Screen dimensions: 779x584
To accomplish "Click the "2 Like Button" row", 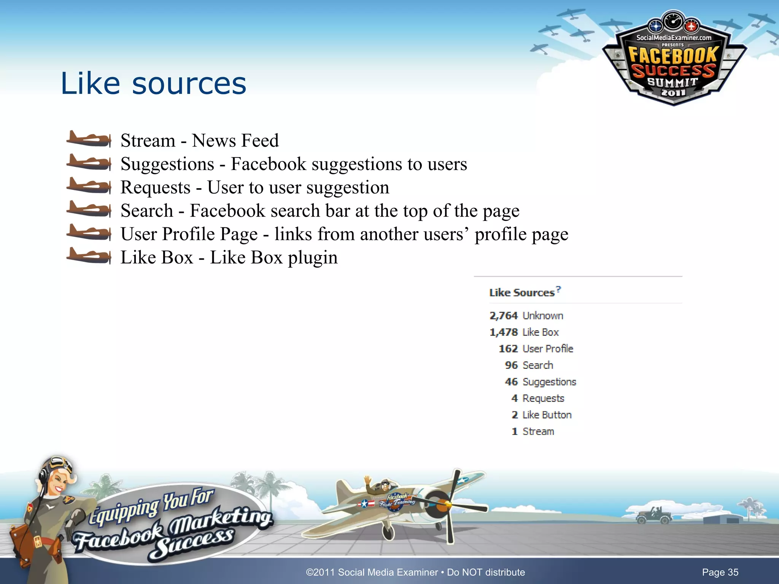I will point(541,415).
